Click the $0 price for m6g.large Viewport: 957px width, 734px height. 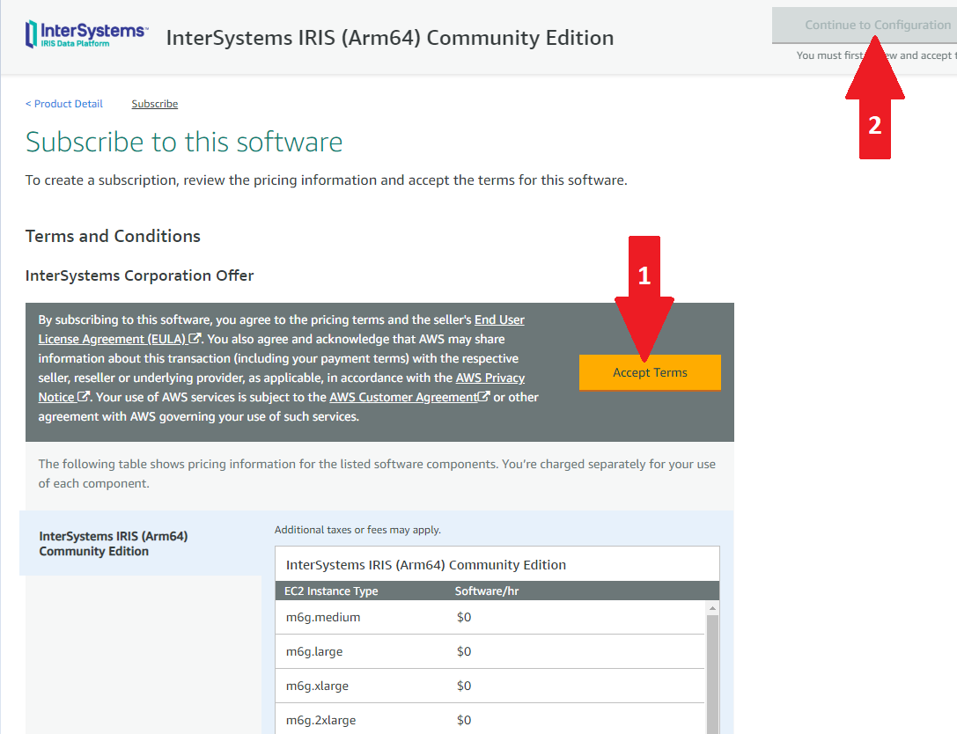click(464, 651)
